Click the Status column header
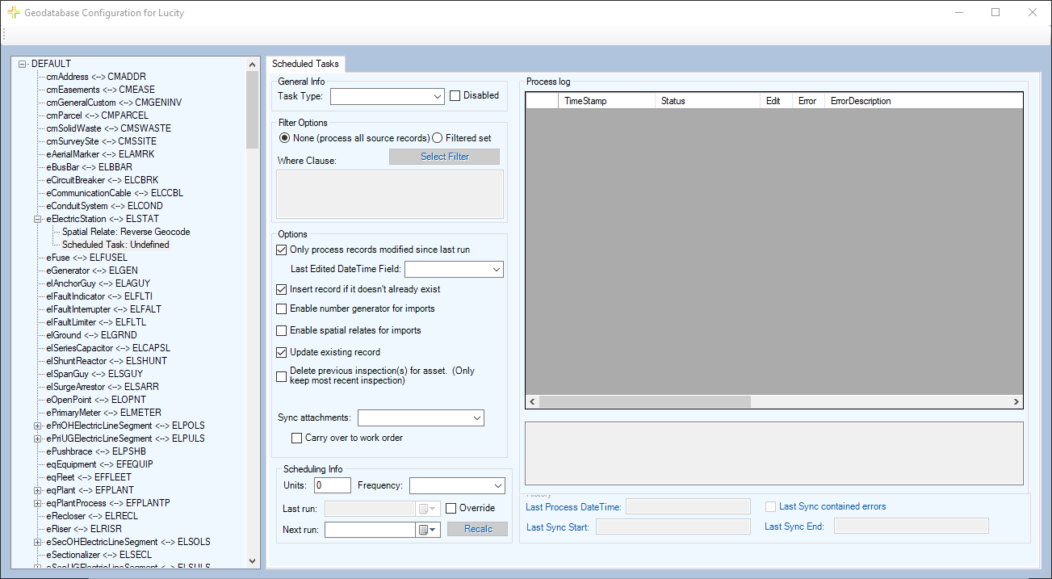This screenshot has height=579, width=1052. (x=707, y=101)
